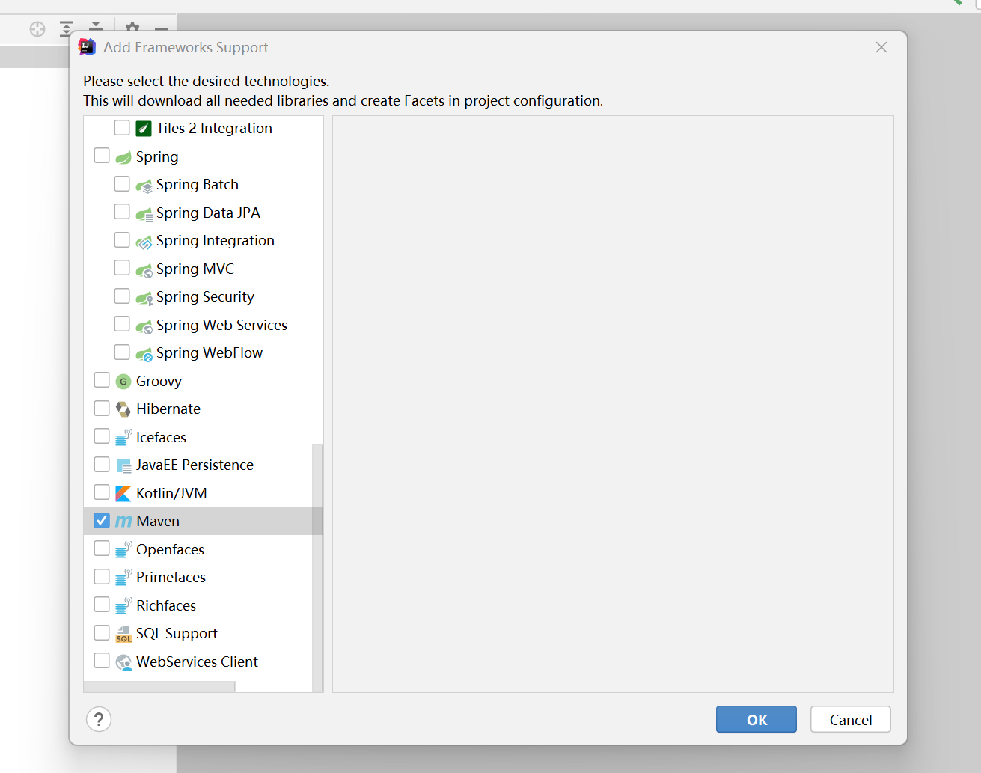Viewport: 981px width, 773px height.
Task: Check the Openfaces checkbox
Action: [102, 549]
